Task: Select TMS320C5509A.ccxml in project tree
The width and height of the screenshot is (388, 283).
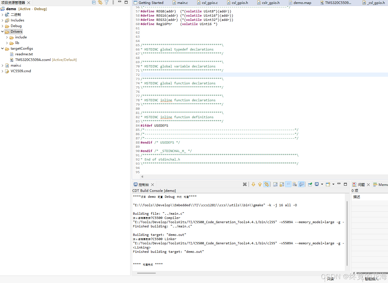Action: [x=33, y=60]
